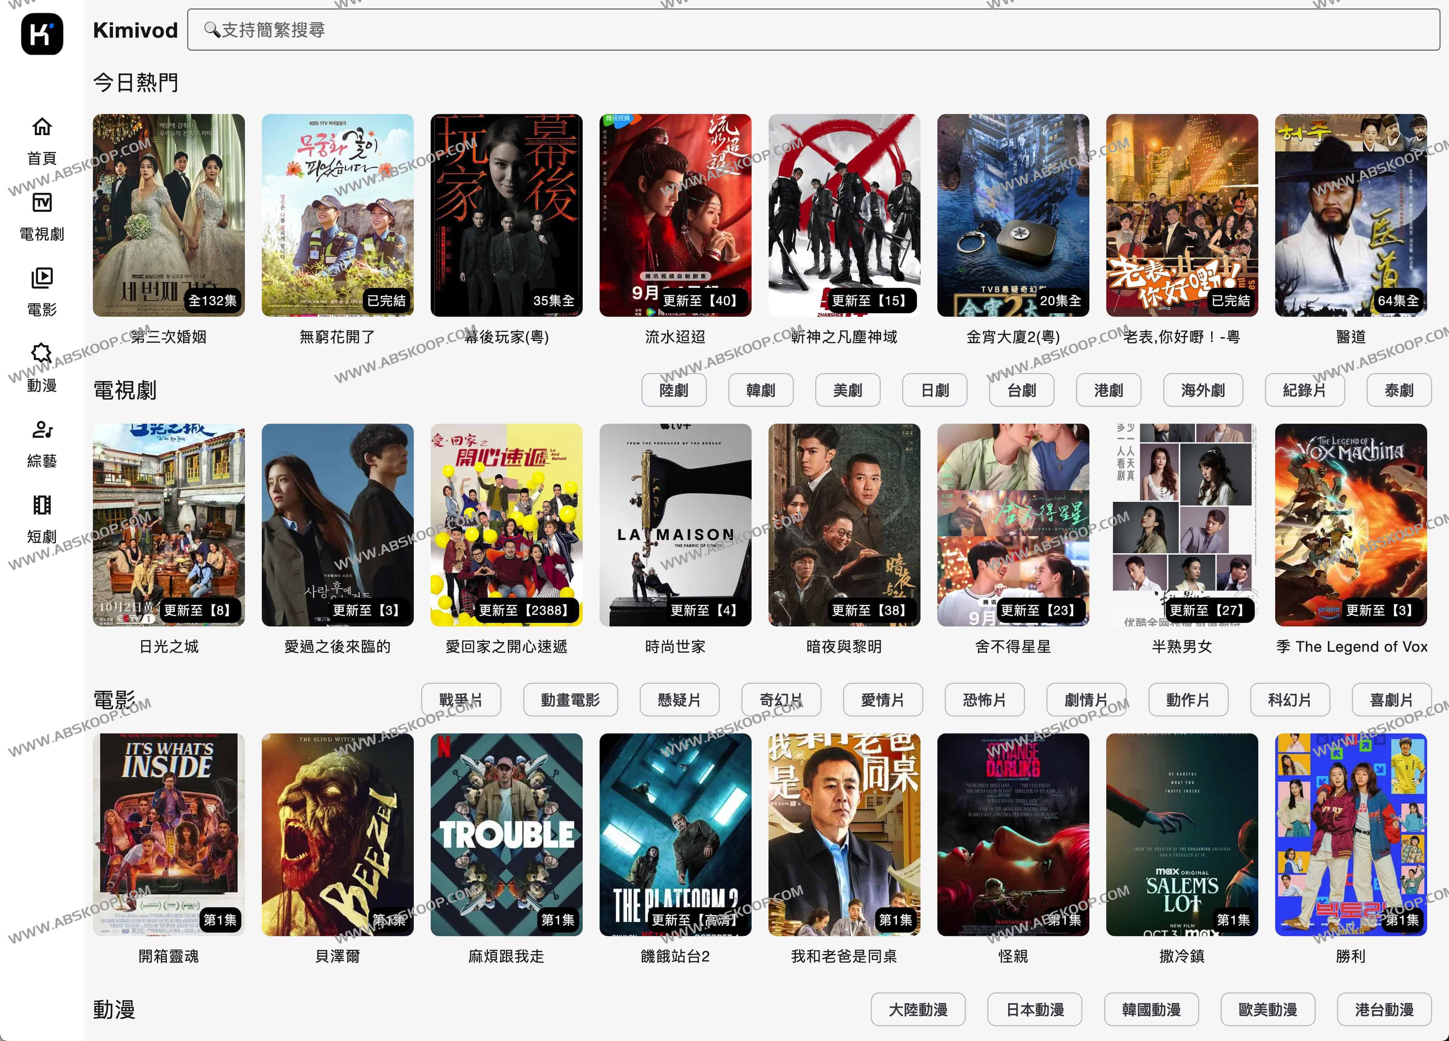Open the variety shows (綜藝) sidebar icon
This screenshot has height=1041, width=1449.
42,430
